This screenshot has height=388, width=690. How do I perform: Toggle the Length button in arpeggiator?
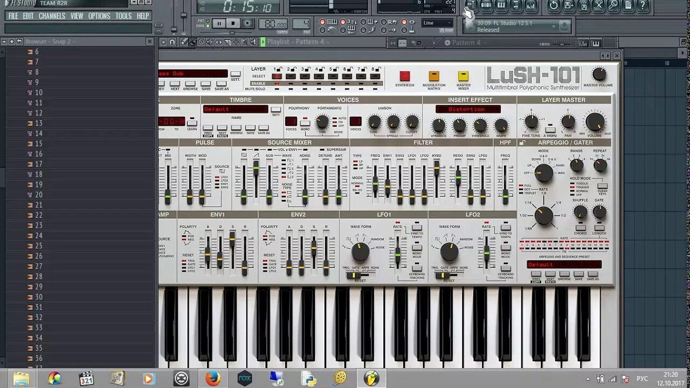(x=599, y=227)
